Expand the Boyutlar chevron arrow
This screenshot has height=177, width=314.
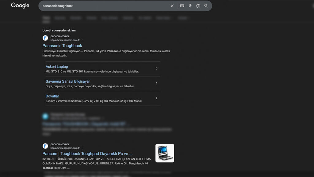pyautogui.click(x=156, y=98)
